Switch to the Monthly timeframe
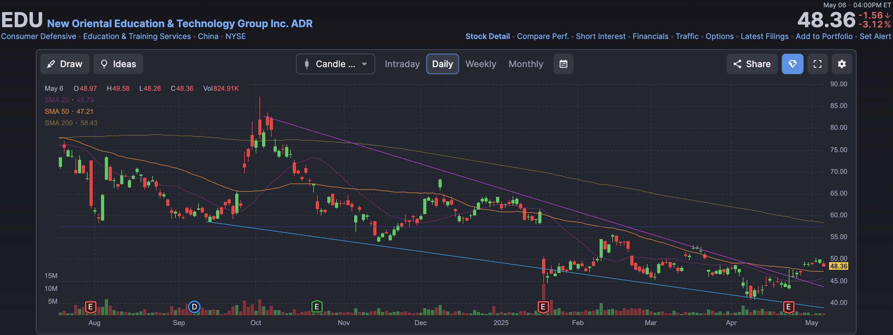Screen dimensions: 893x335 click(526, 64)
